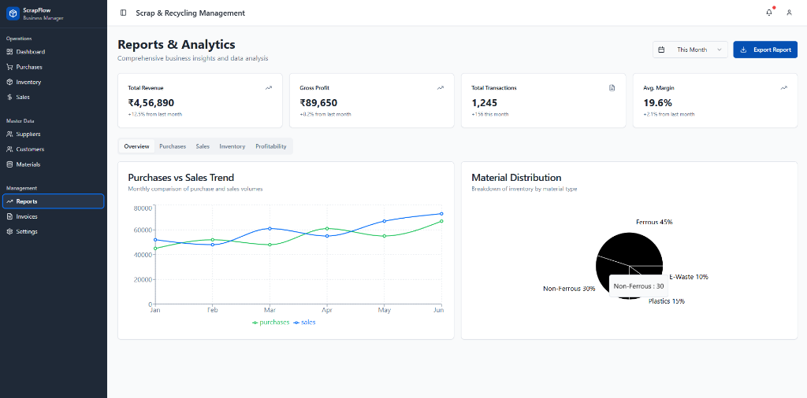The image size is (807, 398).
Task: Click the Customers people icon
Action: pyautogui.click(x=9, y=149)
